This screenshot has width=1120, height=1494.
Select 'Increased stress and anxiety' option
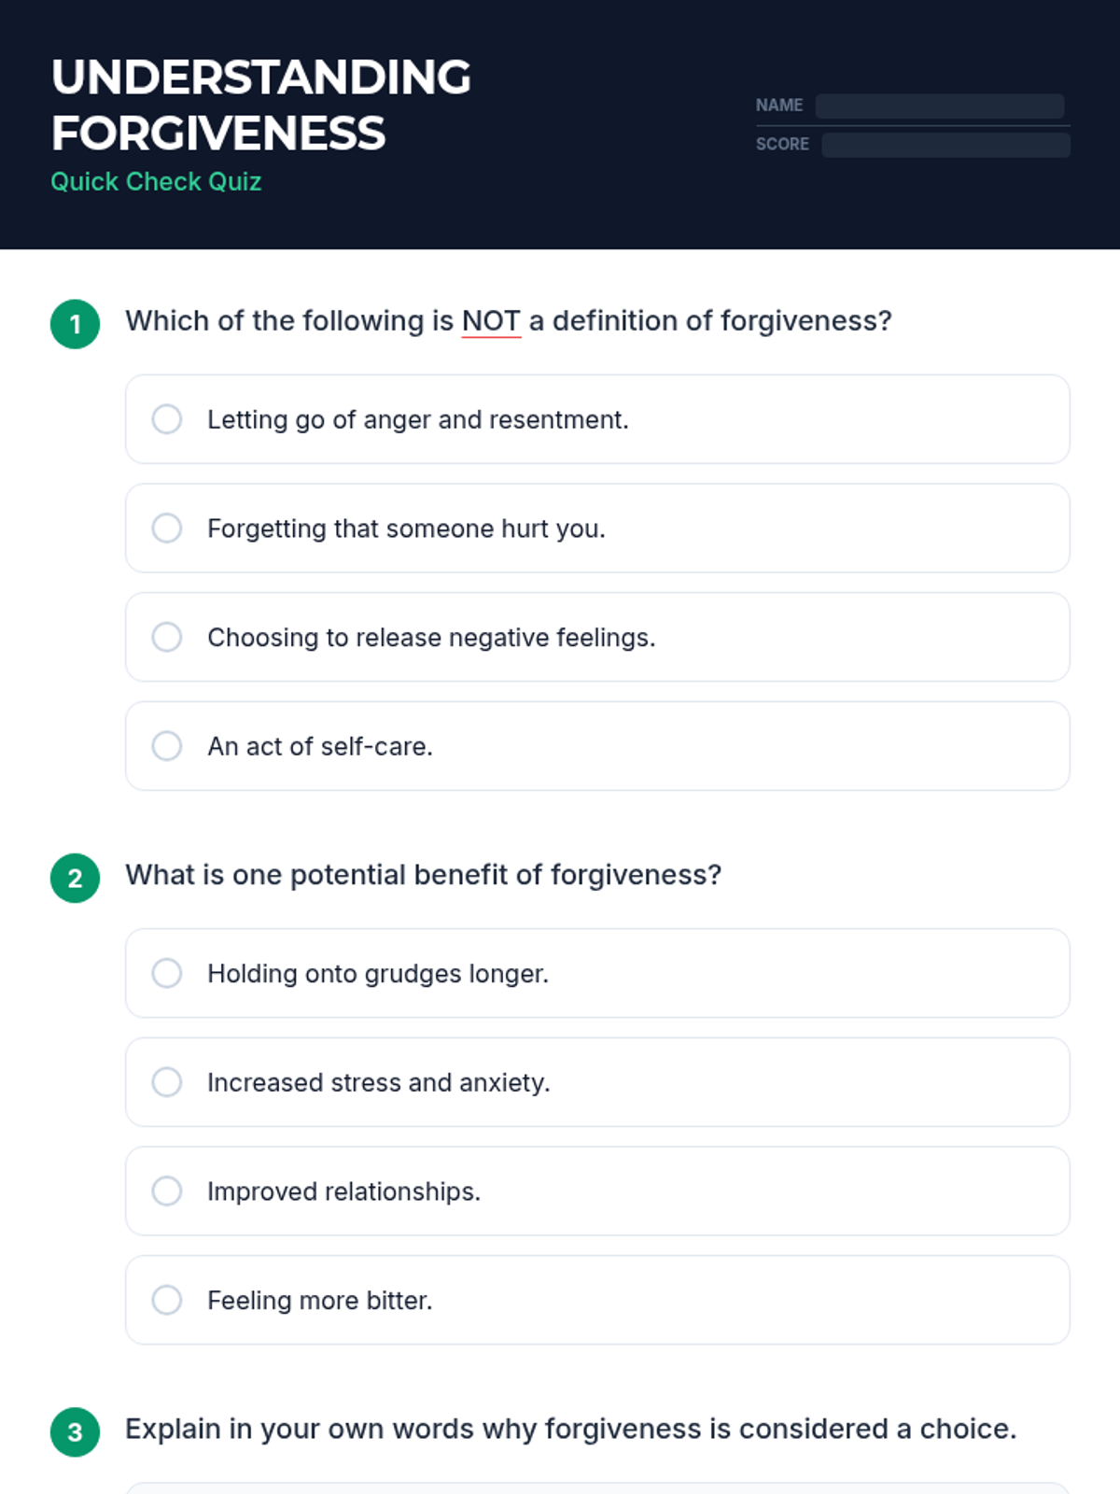pos(167,1082)
